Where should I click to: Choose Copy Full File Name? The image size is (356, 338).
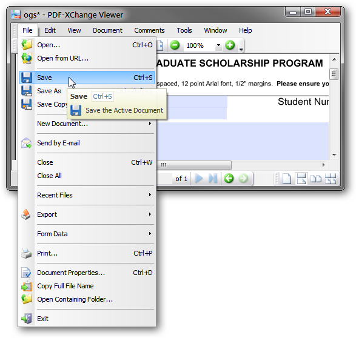[87, 286]
